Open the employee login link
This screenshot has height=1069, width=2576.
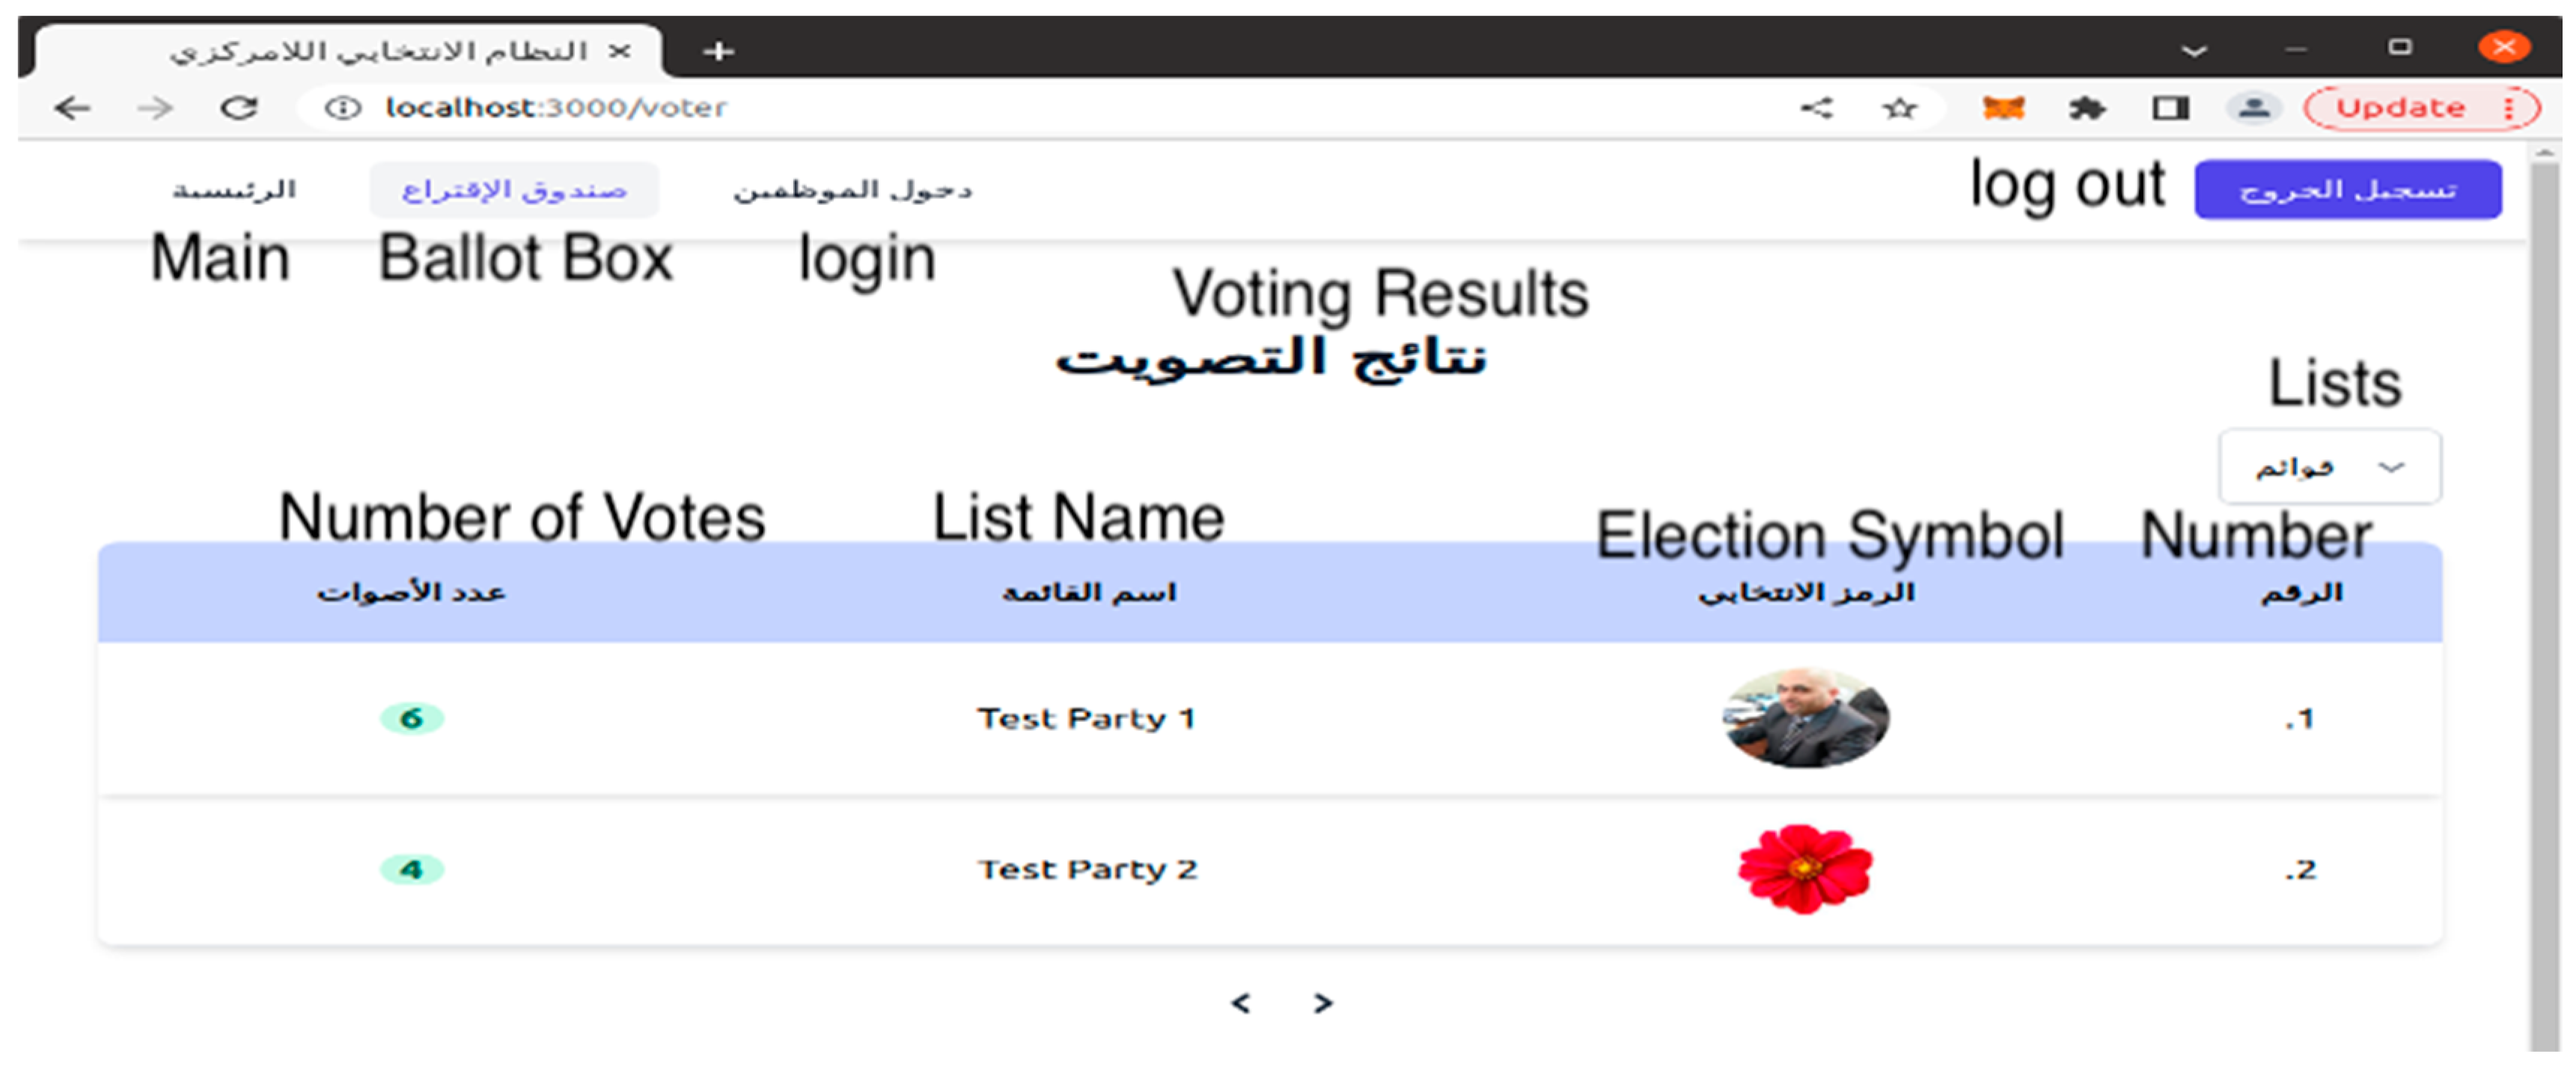(x=852, y=190)
